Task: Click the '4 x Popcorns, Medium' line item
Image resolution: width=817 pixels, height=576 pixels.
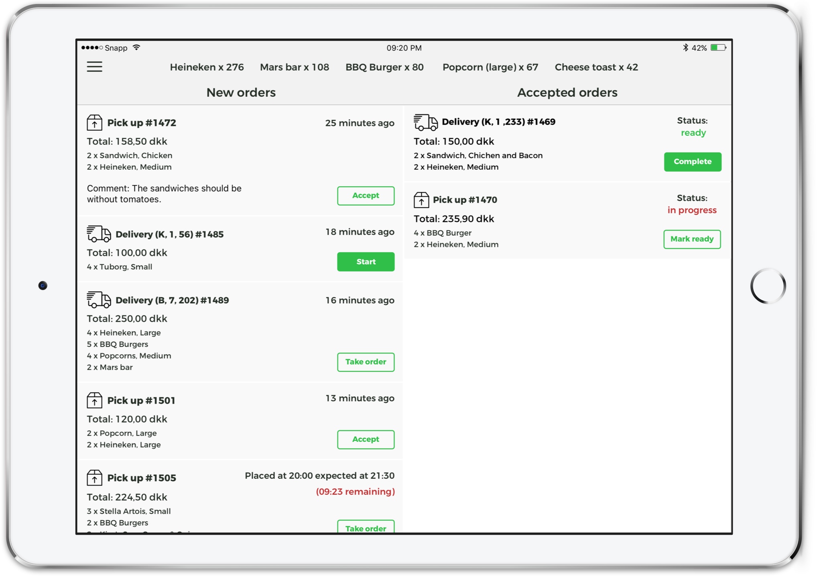Action: click(x=129, y=356)
